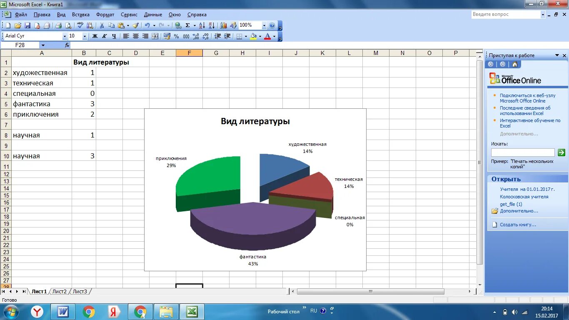Expand the paste options dropdown arrow
The image size is (569, 320).
pyautogui.click(x=128, y=25)
